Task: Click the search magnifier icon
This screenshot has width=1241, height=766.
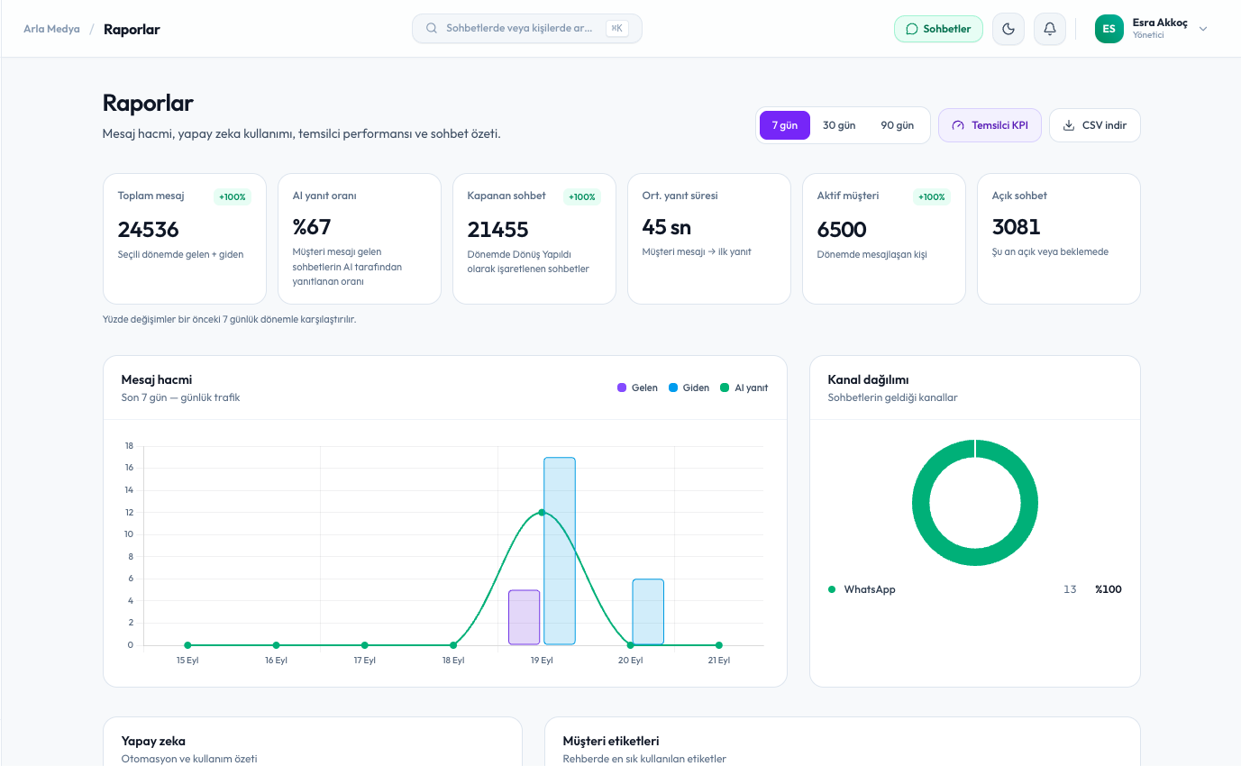Action: click(432, 28)
